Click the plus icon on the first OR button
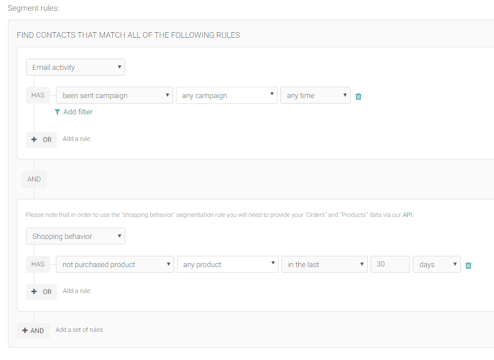 [x=34, y=139]
